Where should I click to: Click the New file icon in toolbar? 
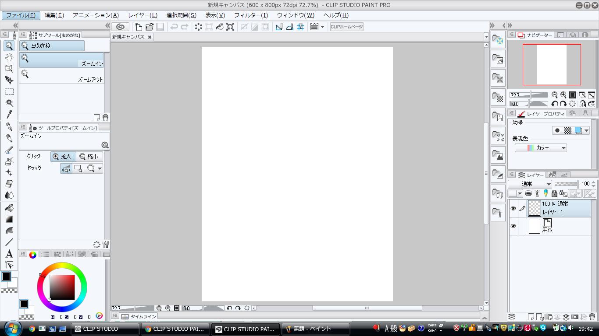pos(139,27)
